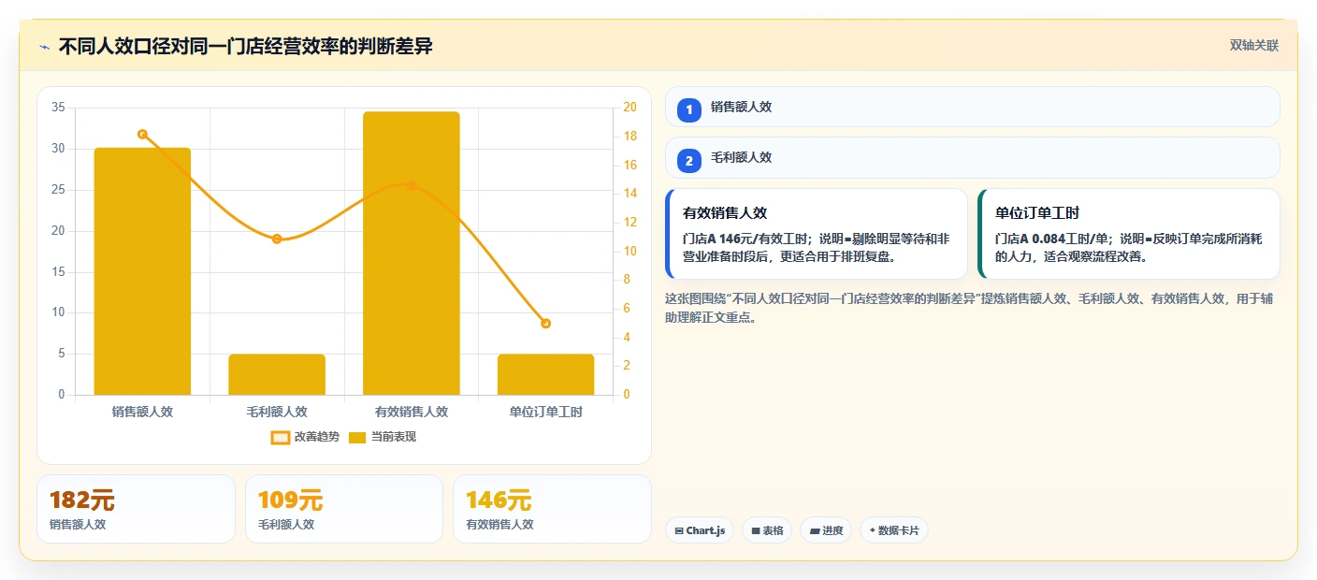The width and height of the screenshot is (1317, 580).
Task: Click the icon inside the Chart.js tag
Action: click(678, 530)
